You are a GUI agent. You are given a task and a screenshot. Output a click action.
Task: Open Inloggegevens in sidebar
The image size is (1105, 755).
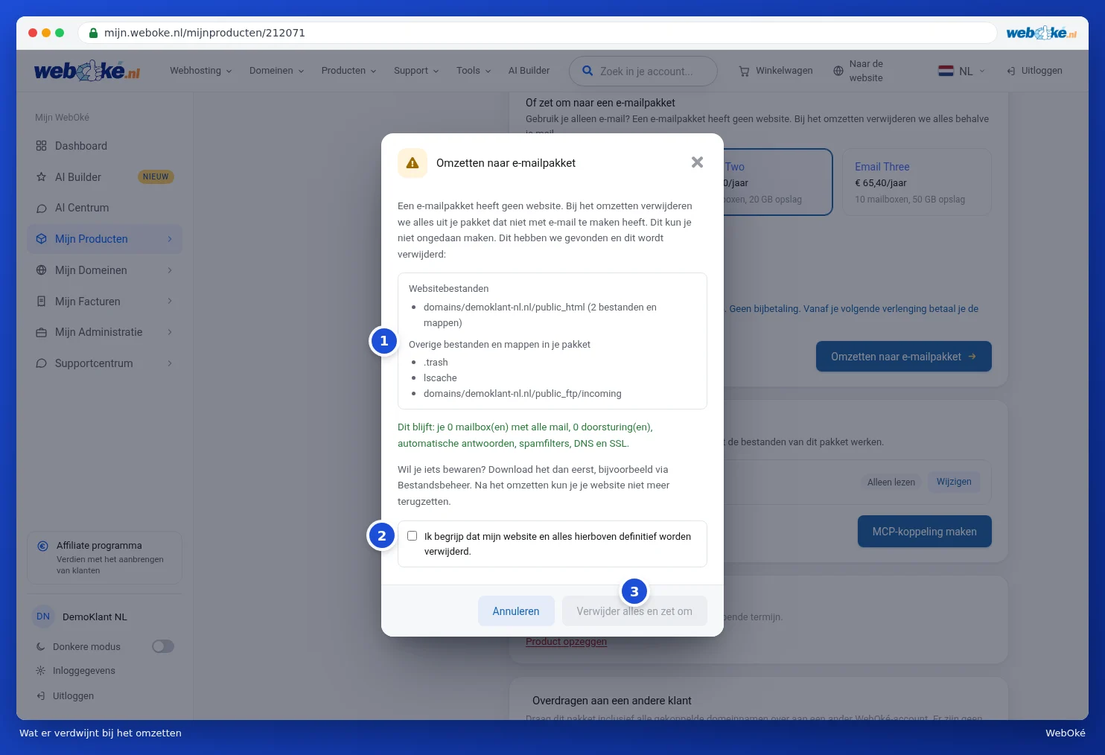(x=84, y=671)
